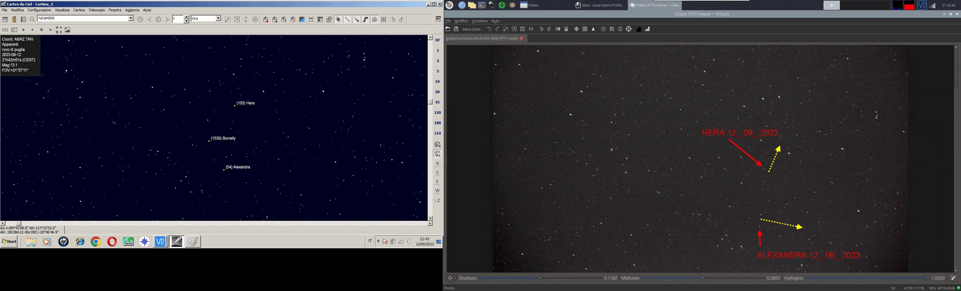Switch to equatorial coordinates button
The image size is (961, 291).
pyautogui.click(x=438, y=145)
